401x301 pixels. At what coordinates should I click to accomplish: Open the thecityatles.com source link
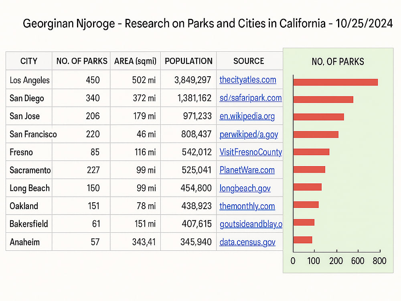(x=247, y=80)
